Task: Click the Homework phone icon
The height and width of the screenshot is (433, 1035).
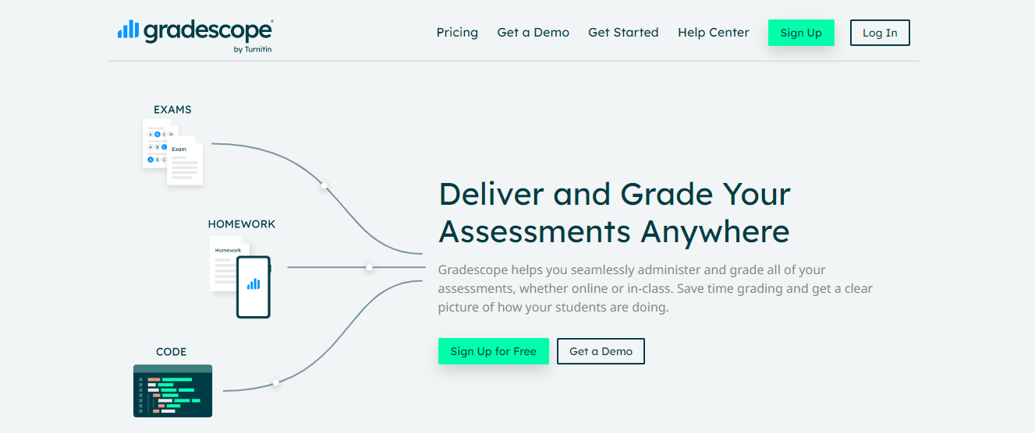Action: [253, 287]
